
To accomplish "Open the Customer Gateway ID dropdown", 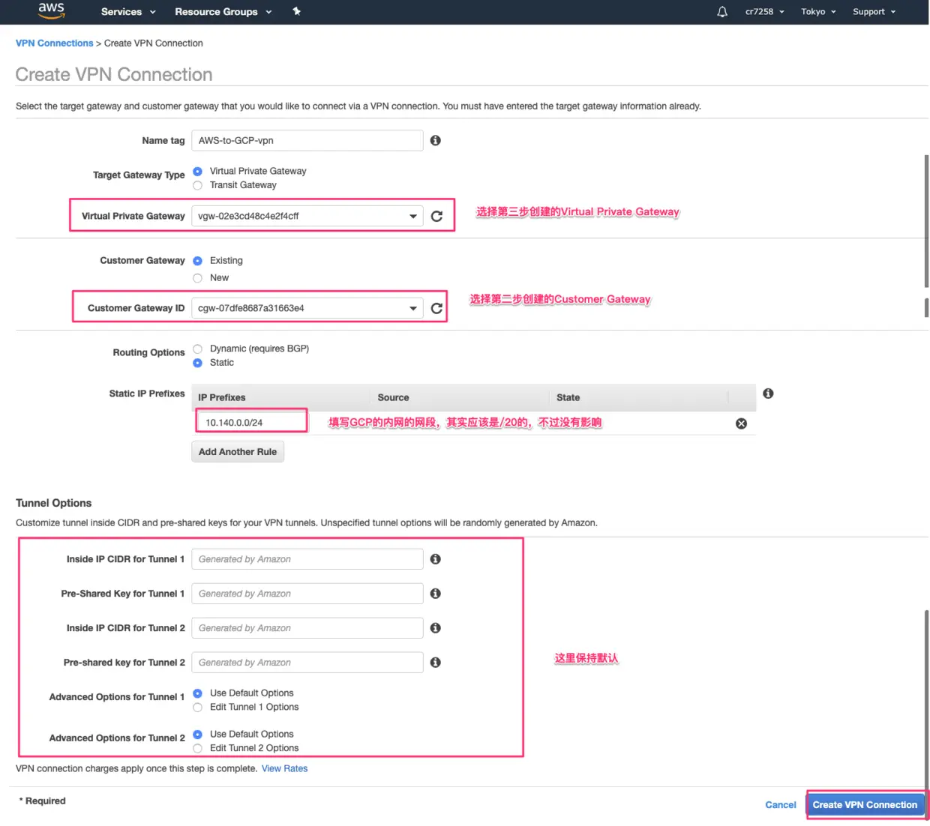I will pyautogui.click(x=307, y=308).
